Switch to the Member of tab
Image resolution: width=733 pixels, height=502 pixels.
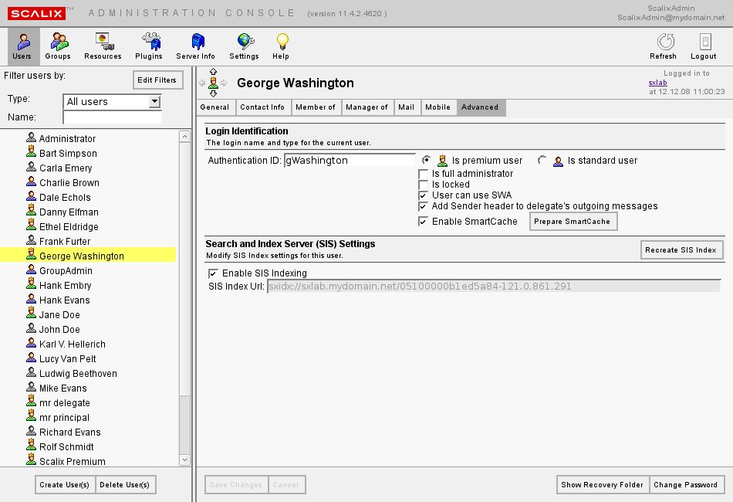click(316, 107)
